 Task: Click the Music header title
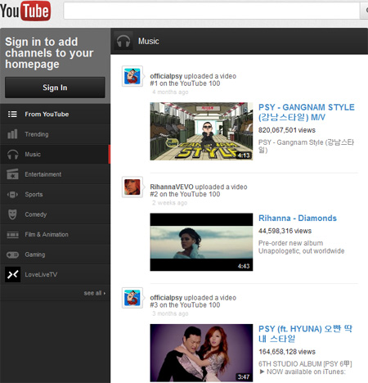click(x=149, y=41)
